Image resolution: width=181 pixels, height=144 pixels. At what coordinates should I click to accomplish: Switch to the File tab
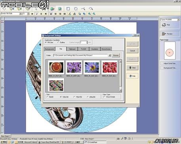(x=61, y=49)
